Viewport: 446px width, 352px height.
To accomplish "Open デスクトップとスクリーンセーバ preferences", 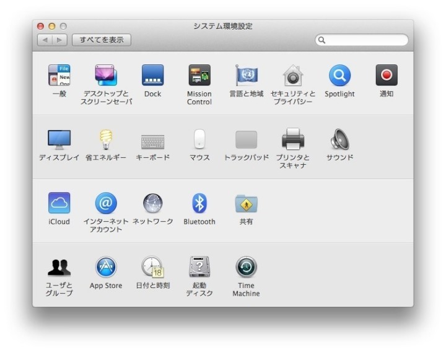I will pyautogui.click(x=106, y=75).
